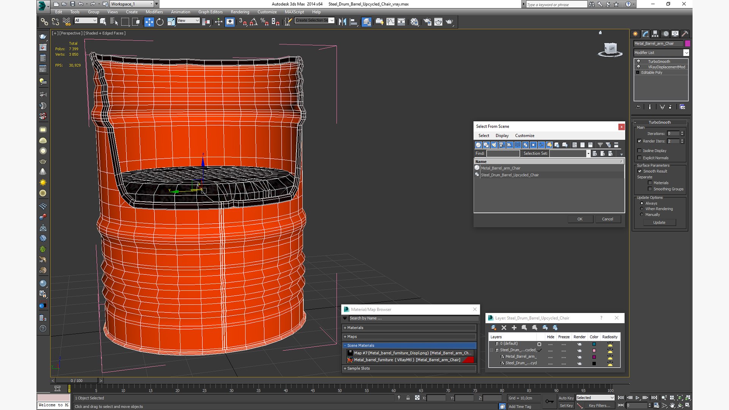Image resolution: width=729 pixels, height=410 pixels.
Task: Click color swatch of 0 (default) layer
Action: coord(594,344)
